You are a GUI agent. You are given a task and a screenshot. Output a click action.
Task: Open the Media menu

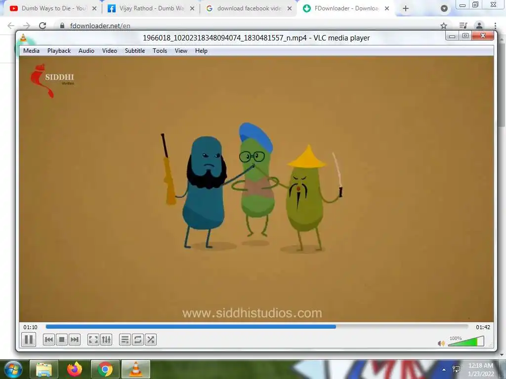coord(31,51)
